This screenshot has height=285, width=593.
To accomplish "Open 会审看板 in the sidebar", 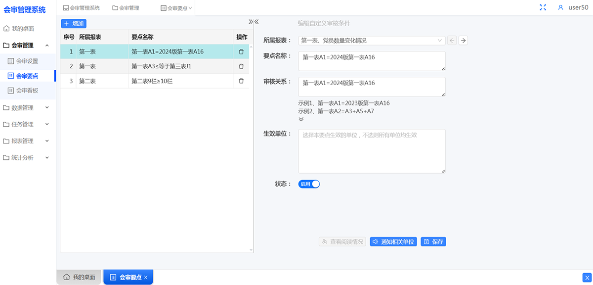I will click(x=28, y=91).
